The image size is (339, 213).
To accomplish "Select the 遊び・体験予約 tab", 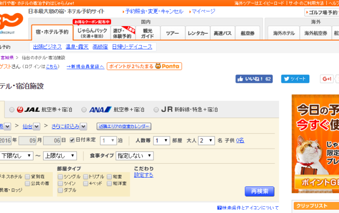I will (x=123, y=33).
